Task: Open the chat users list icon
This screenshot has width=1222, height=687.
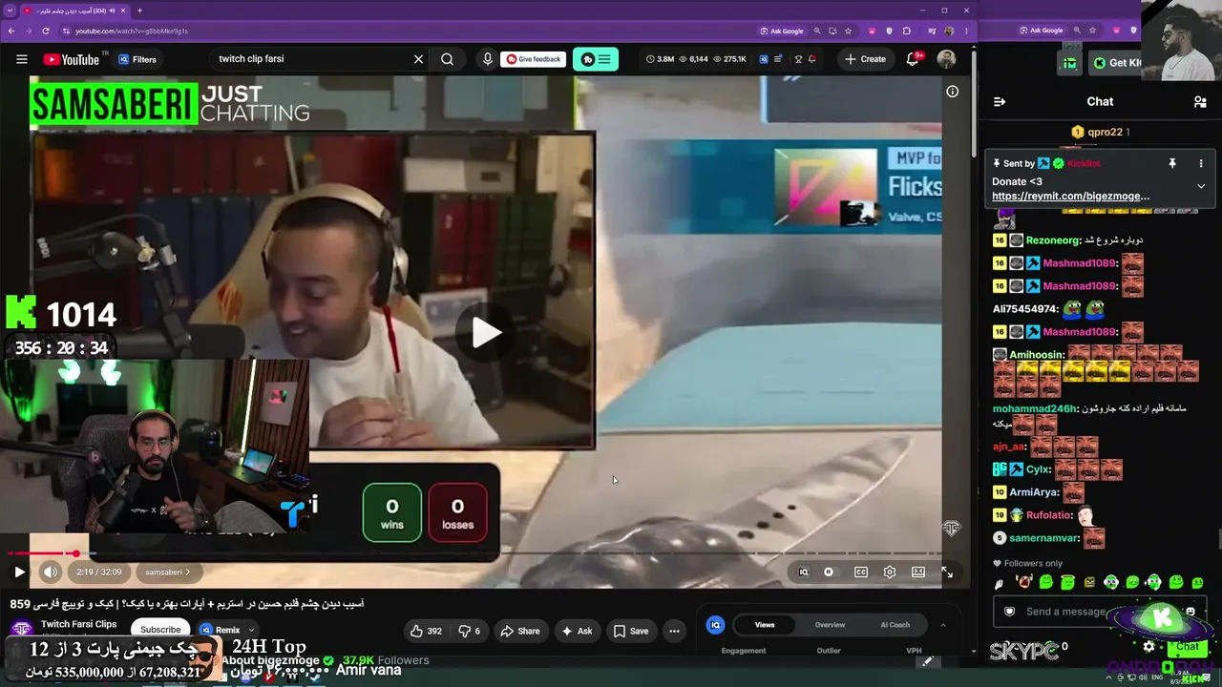Action: [x=1200, y=101]
